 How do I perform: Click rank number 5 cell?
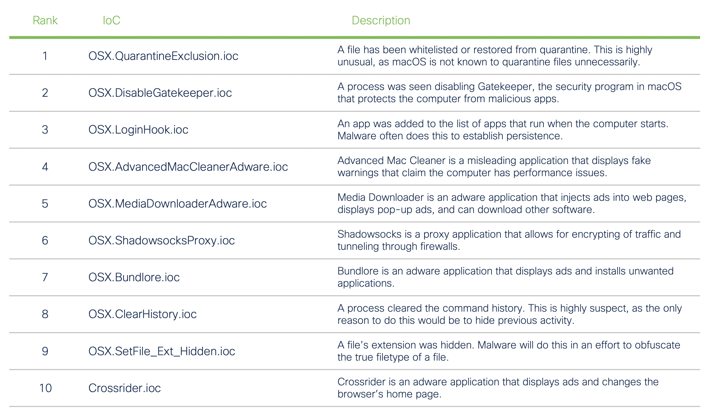pyautogui.click(x=45, y=204)
